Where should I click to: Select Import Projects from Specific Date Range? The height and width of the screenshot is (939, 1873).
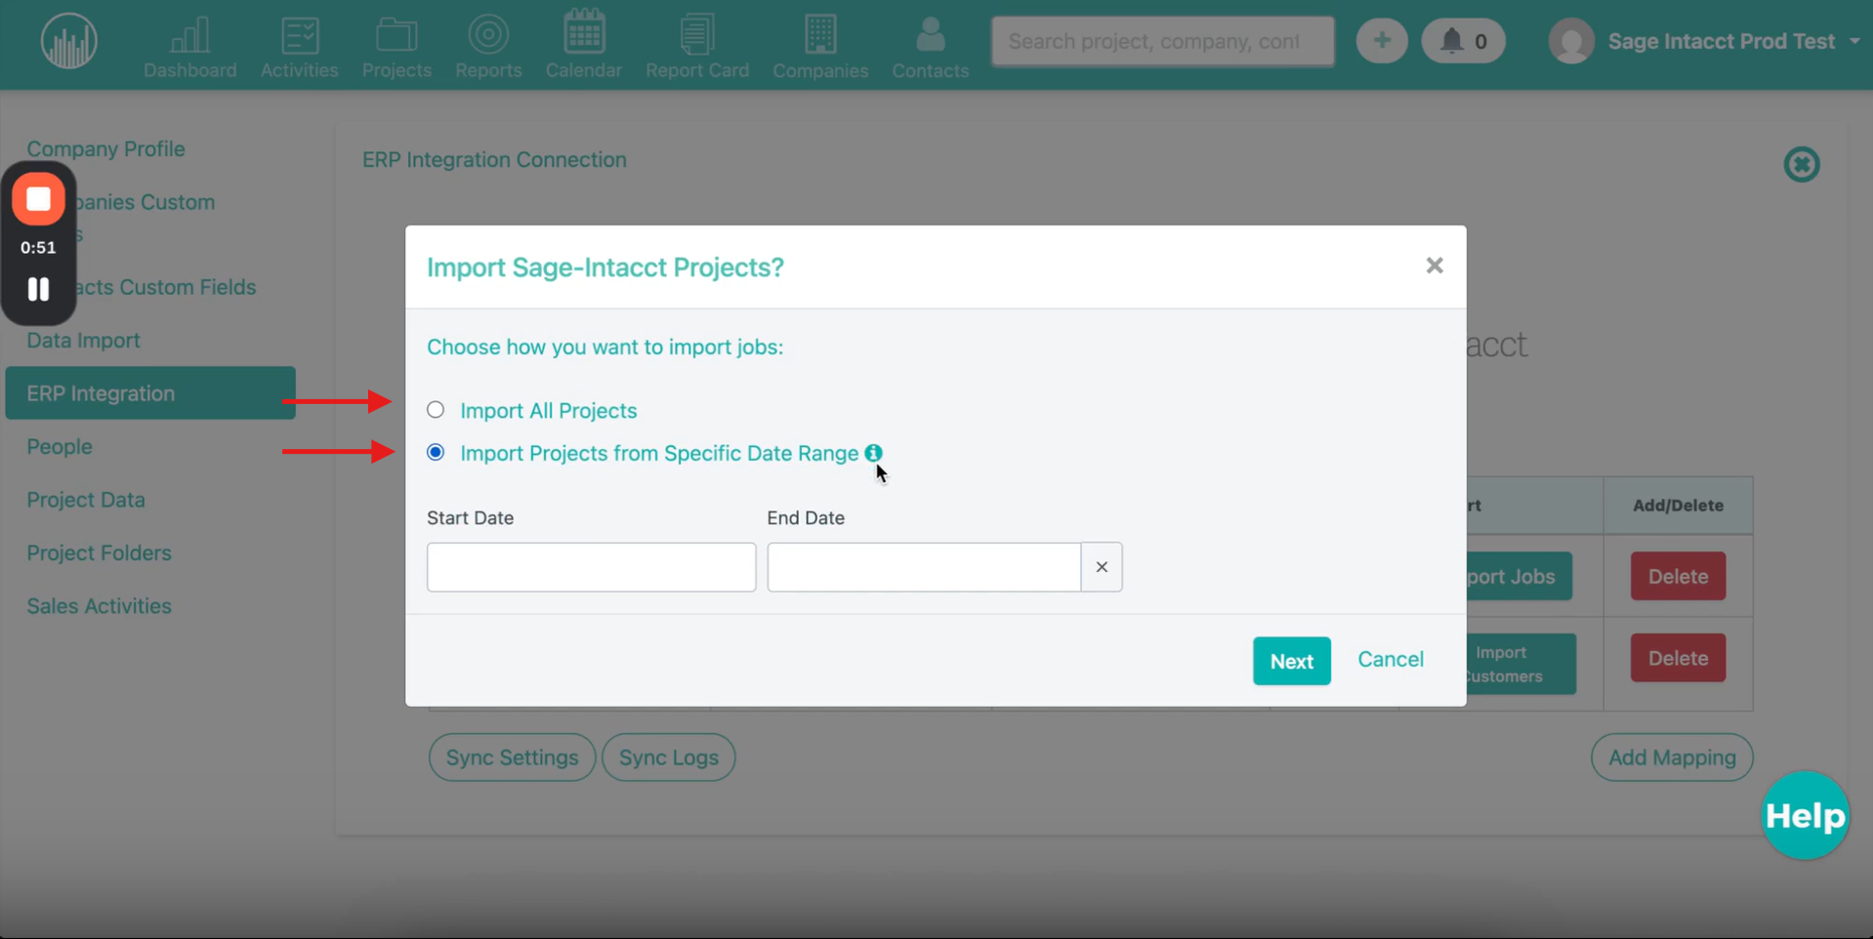(x=436, y=453)
